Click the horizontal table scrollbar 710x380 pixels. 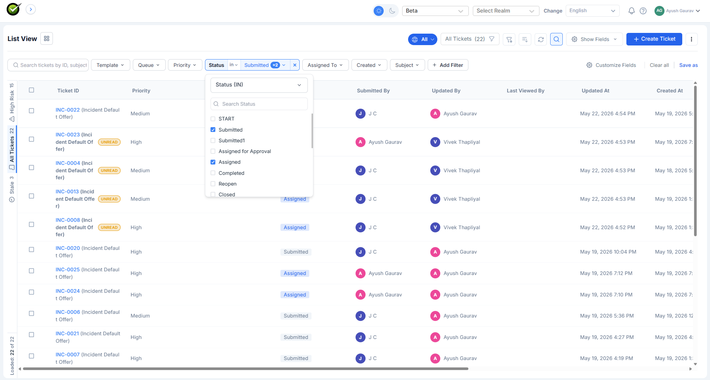(x=246, y=369)
